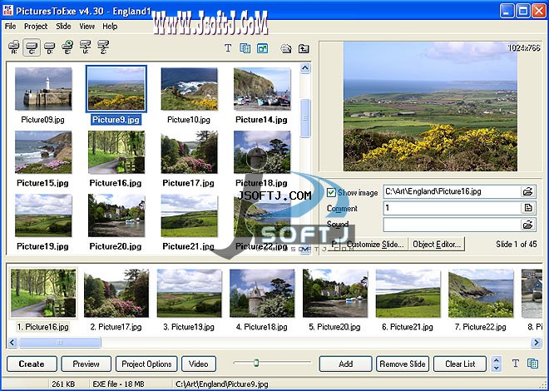Click the large preview image

[x=430, y=106]
